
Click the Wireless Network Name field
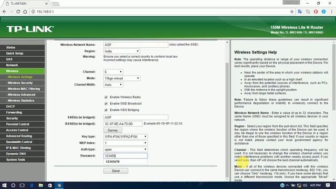135,45
